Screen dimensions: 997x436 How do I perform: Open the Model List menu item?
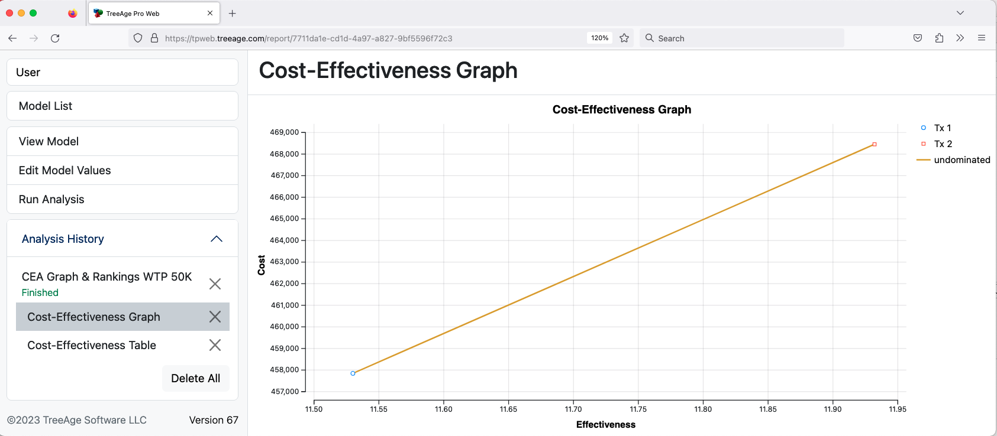(122, 106)
